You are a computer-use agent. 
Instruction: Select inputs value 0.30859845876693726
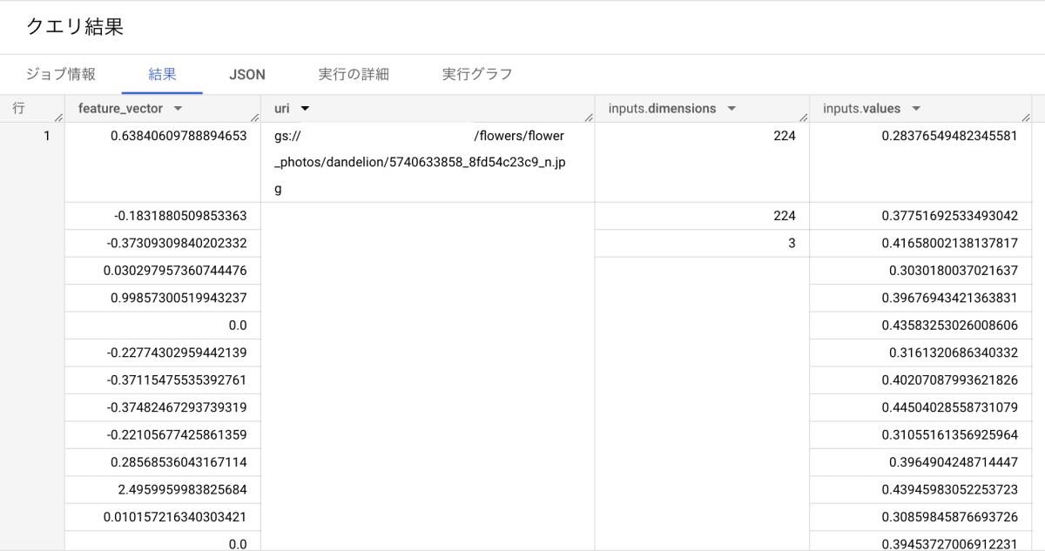pos(921,517)
